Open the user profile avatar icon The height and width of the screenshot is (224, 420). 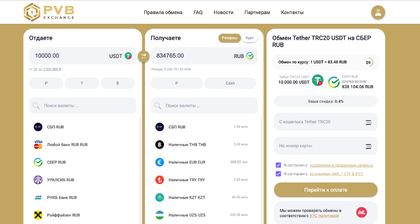click(378, 12)
